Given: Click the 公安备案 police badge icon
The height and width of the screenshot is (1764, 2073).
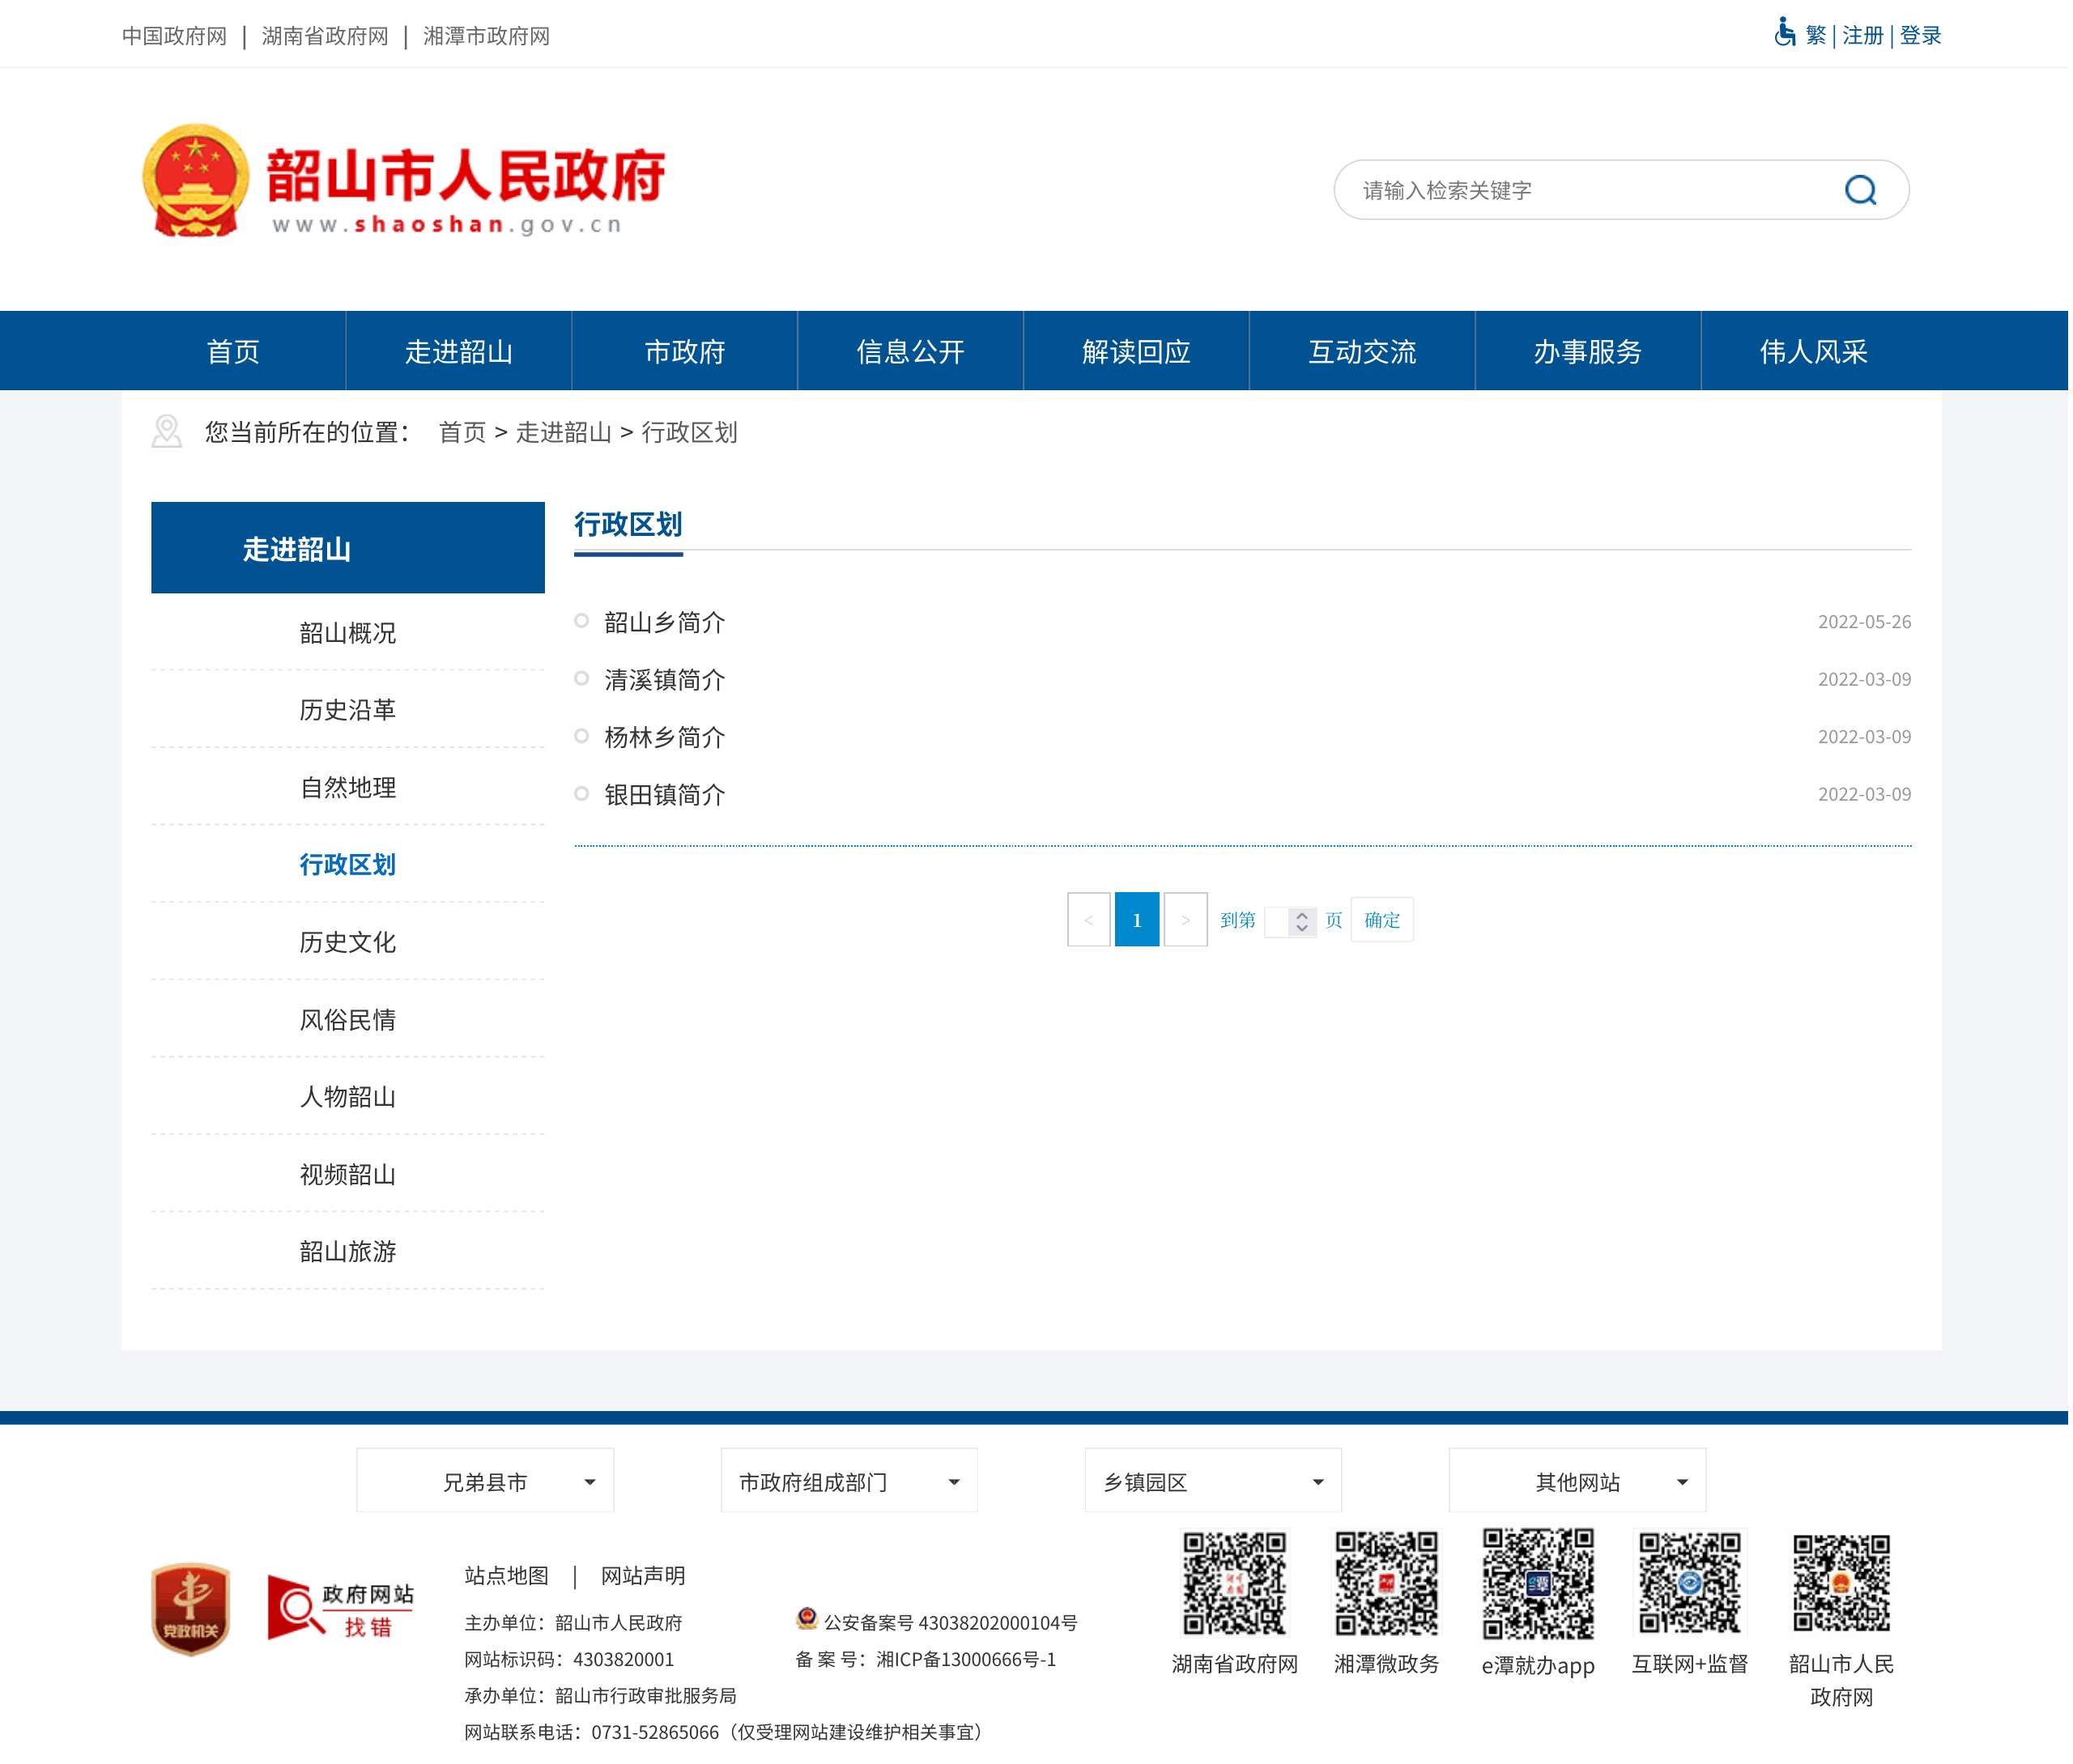Looking at the screenshot, I should click(x=806, y=1619).
